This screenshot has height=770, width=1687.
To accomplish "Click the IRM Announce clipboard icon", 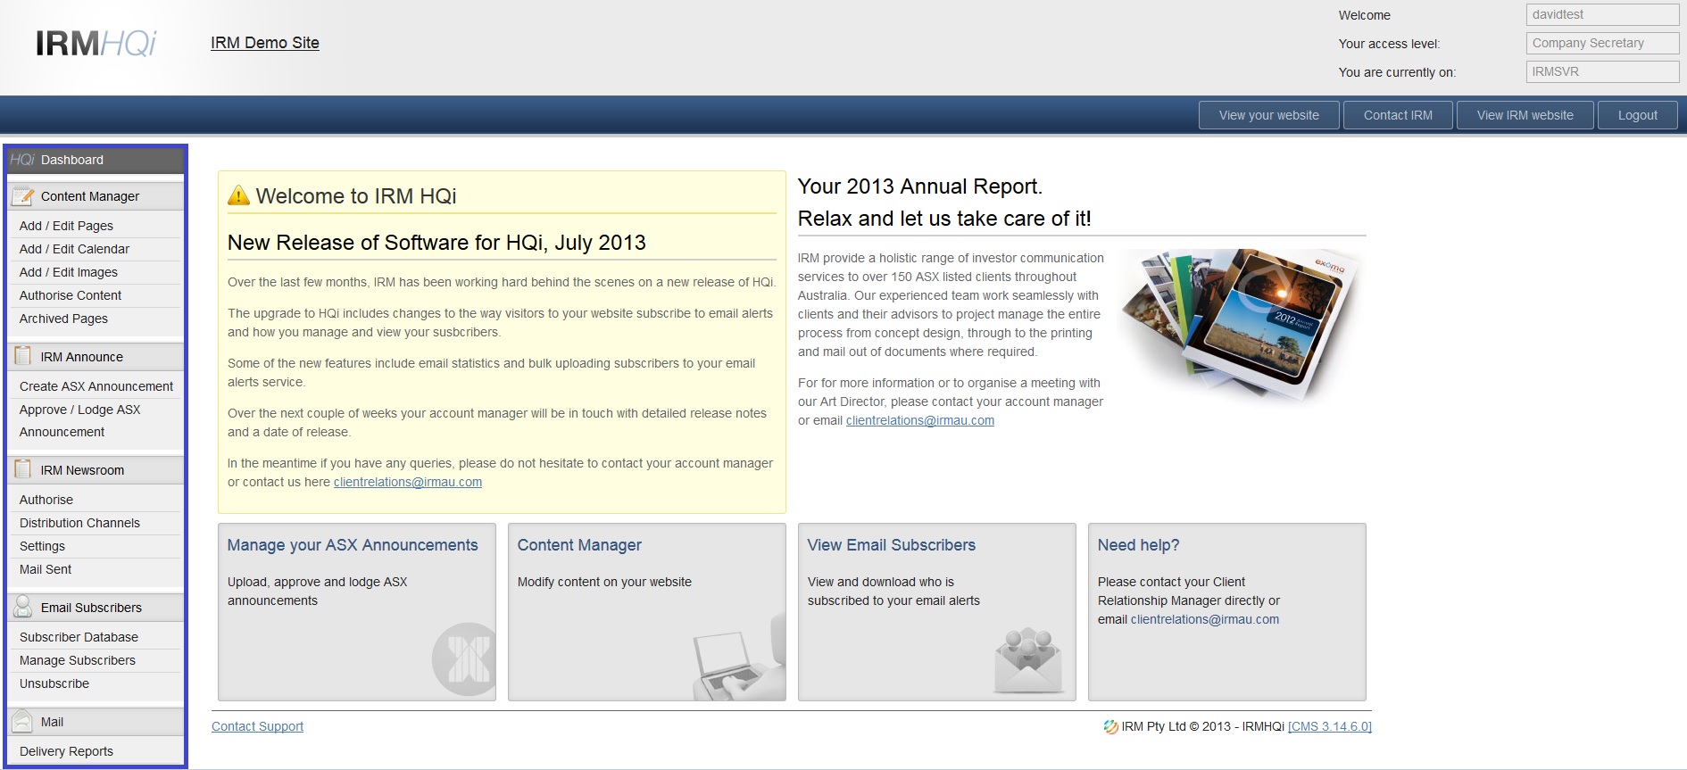I will pyautogui.click(x=23, y=356).
